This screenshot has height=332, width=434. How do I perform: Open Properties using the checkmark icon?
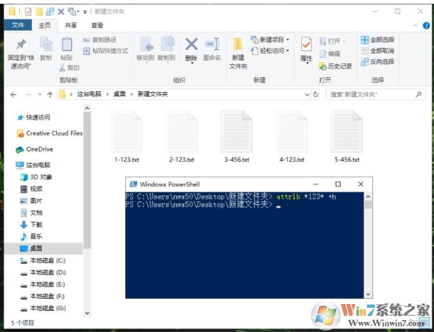[x=306, y=44]
